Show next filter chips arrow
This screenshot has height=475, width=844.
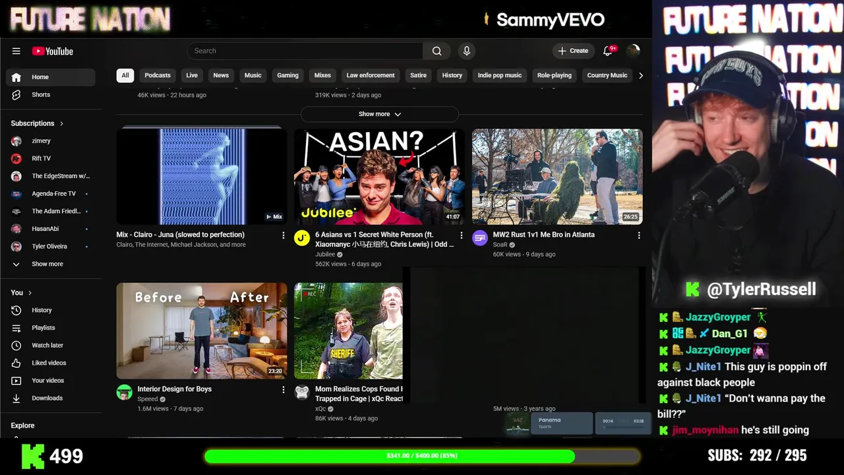coord(640,75)
